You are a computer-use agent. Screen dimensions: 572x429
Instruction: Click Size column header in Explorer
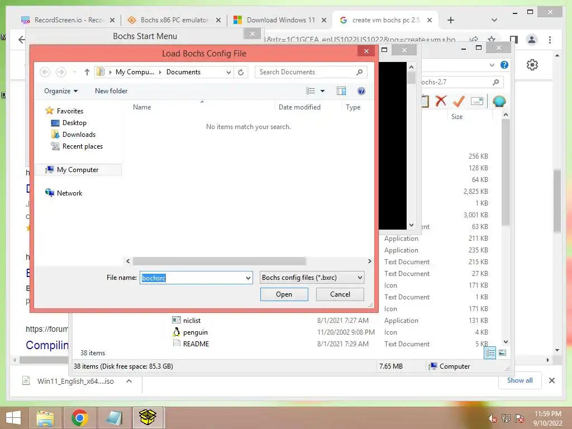pyautogui.click(x=457, y=116)
